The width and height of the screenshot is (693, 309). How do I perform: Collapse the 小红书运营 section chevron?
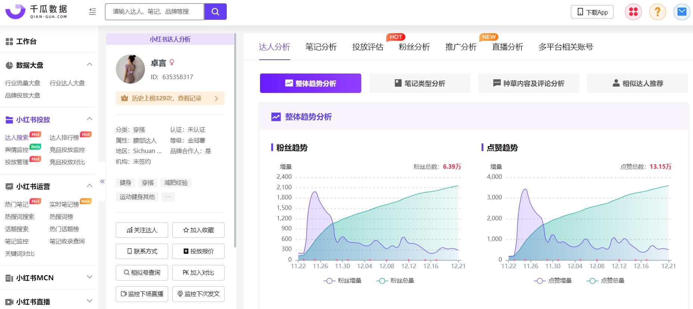pyautogui.click(x=89, y=186)
